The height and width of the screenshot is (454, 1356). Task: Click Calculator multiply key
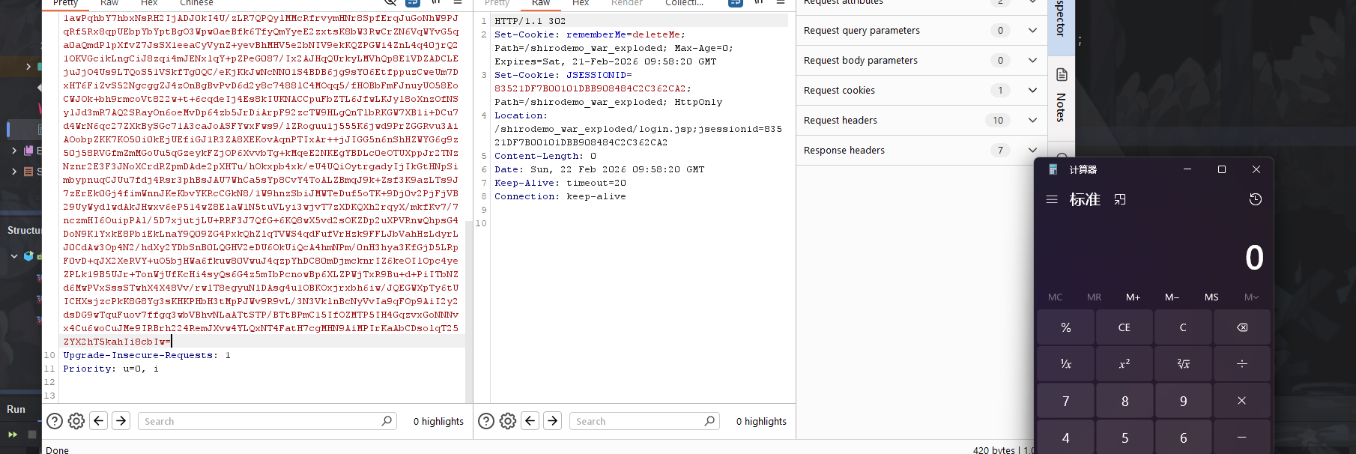[x=1241, y=401]
